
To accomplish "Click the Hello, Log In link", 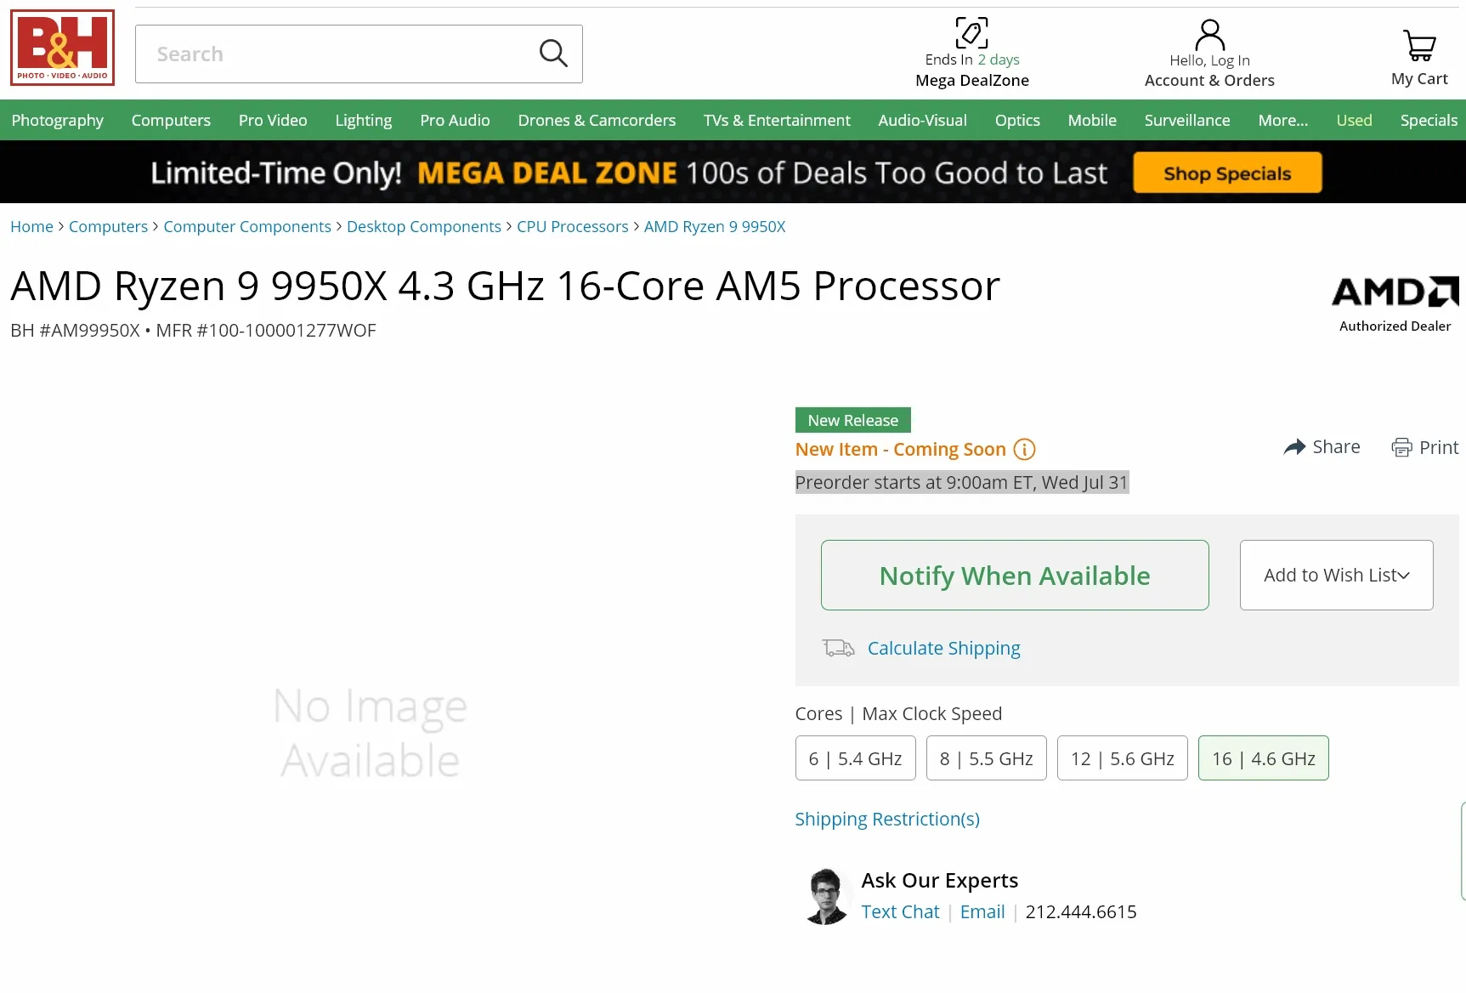I will [1209, 60].
